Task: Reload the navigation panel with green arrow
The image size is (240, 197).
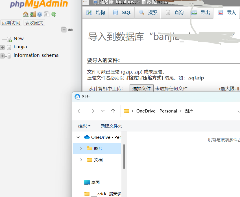Action: (53, 14)
